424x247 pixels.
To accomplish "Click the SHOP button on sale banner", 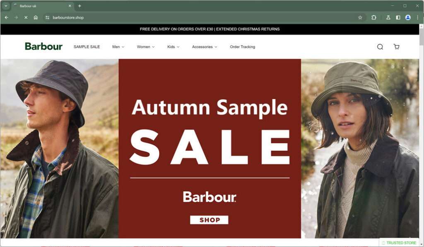I will pos(209,220).
